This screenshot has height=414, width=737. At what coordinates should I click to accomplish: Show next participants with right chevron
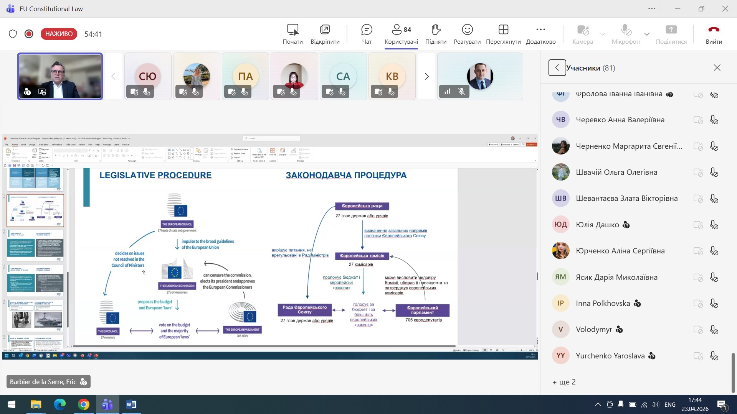tap(426, 76)
